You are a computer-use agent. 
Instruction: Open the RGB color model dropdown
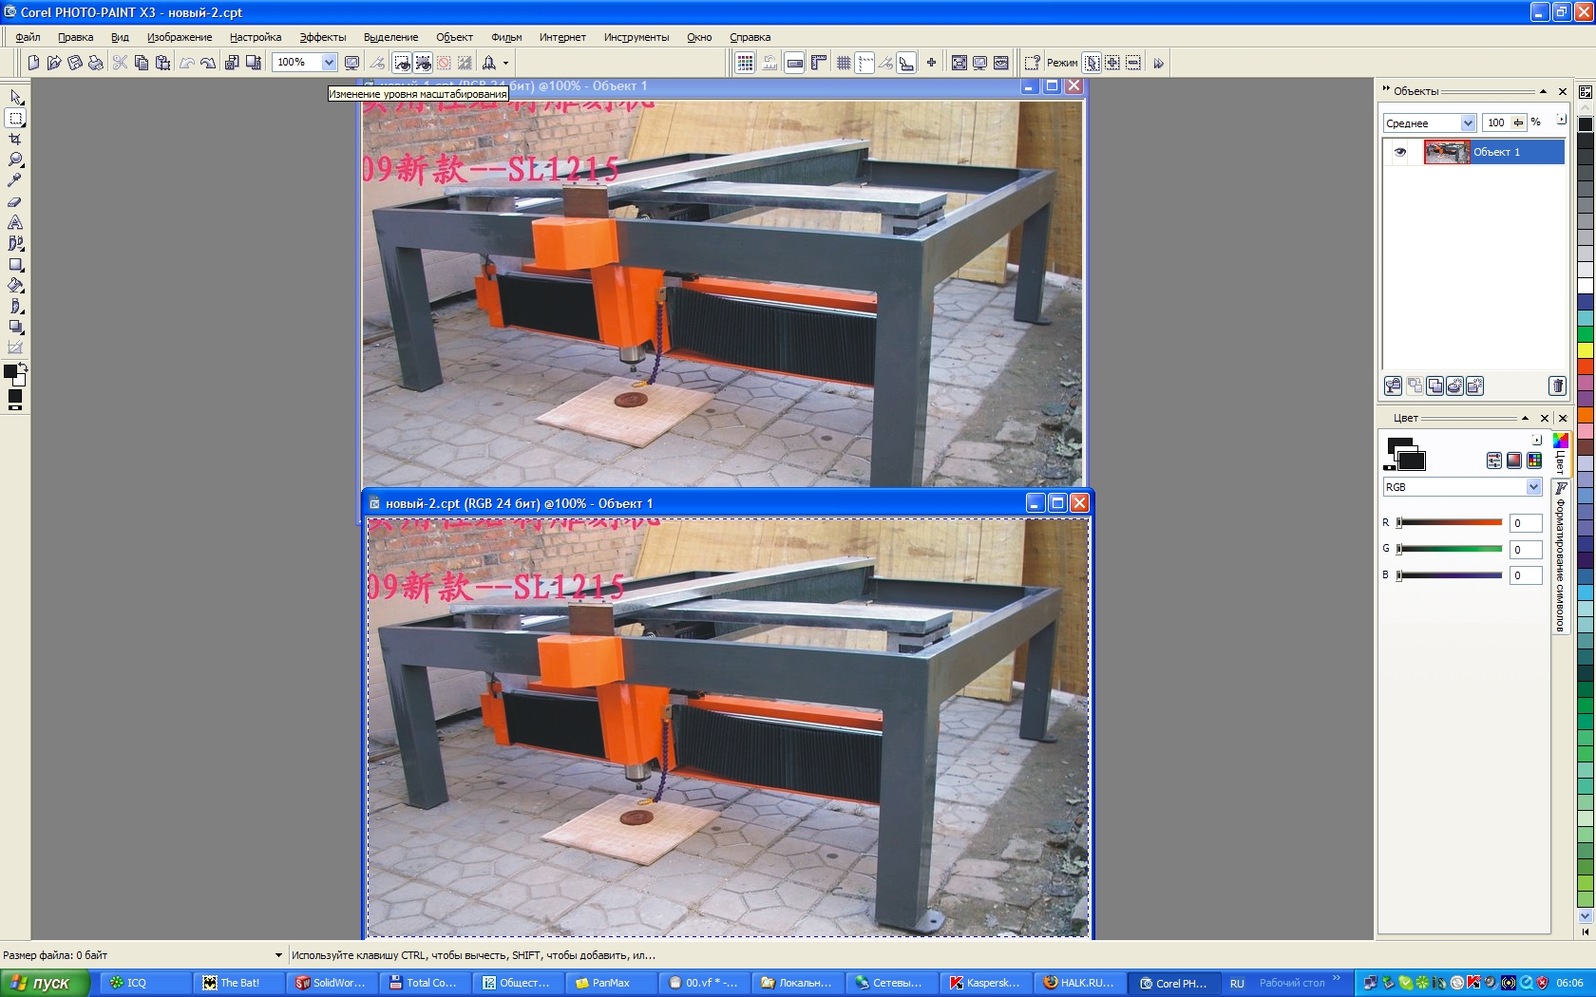click(x=1532, y=487)
